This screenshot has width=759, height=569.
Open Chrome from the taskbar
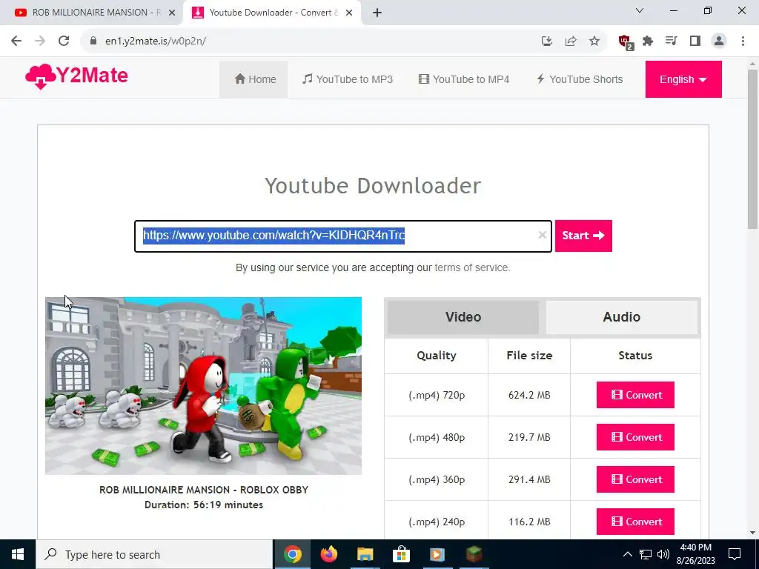[292, 554]
